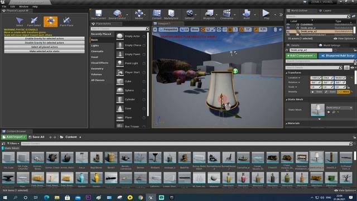Open the Window menu
The height and width of the screenshot is (201, 357).
[23, 7]
